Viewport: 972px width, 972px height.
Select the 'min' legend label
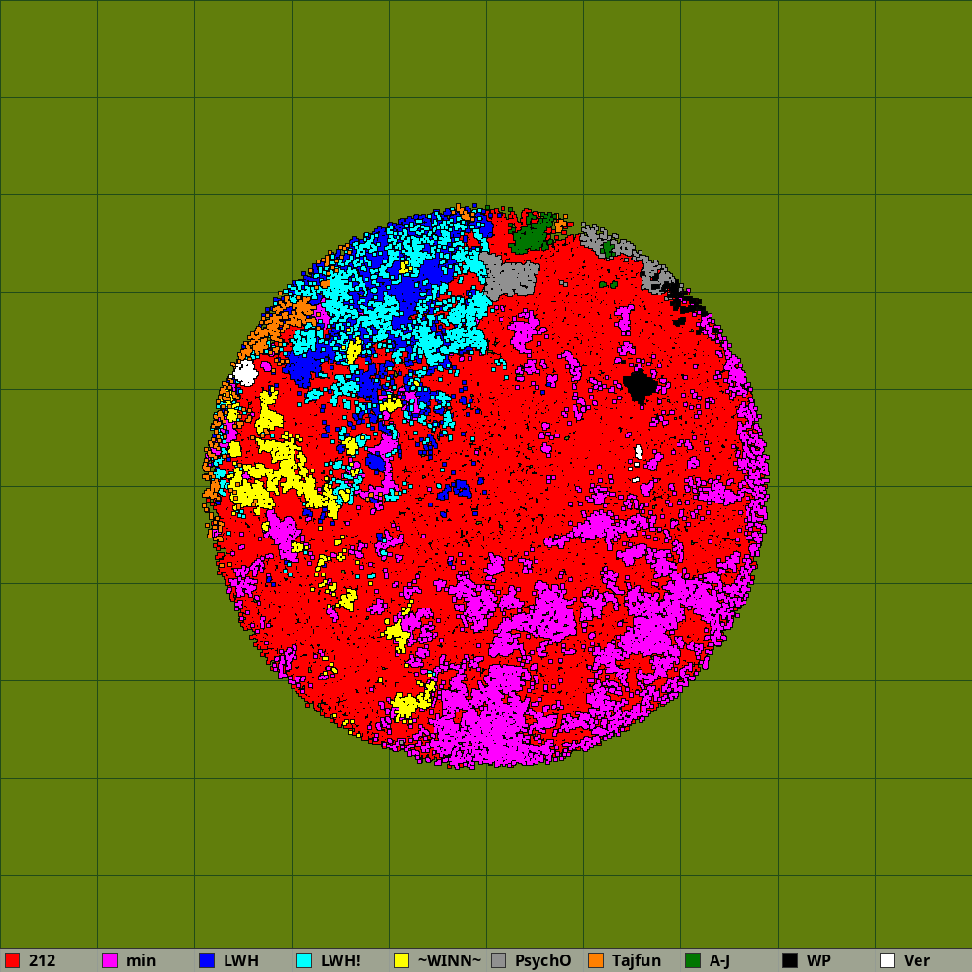pos(141,960)
